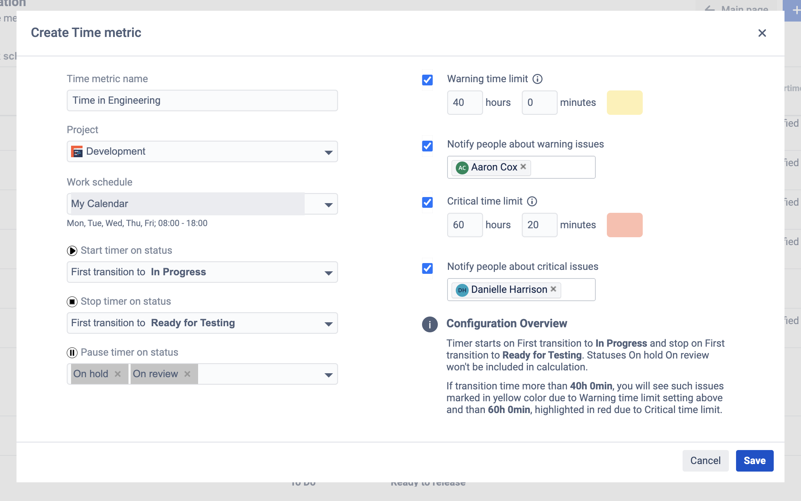
Task: Open the Start timer on status dropdown
Action: click(x=202, y=272)
